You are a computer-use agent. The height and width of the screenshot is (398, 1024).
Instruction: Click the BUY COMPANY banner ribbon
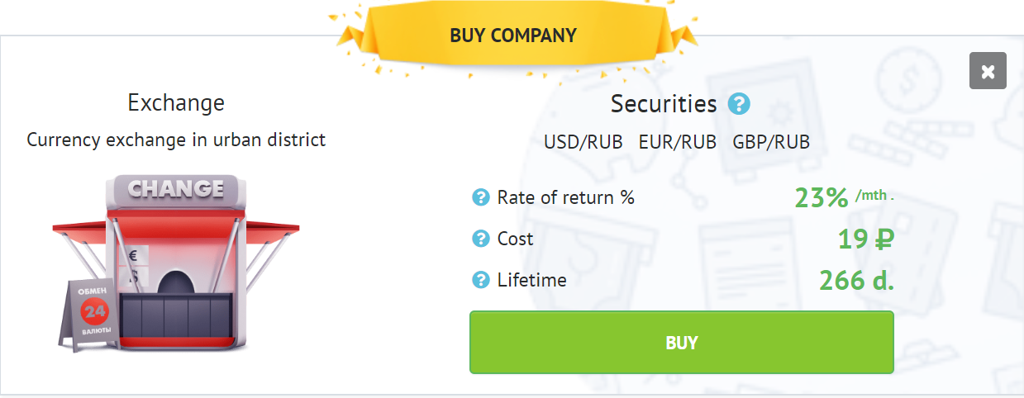click(512, 36)
